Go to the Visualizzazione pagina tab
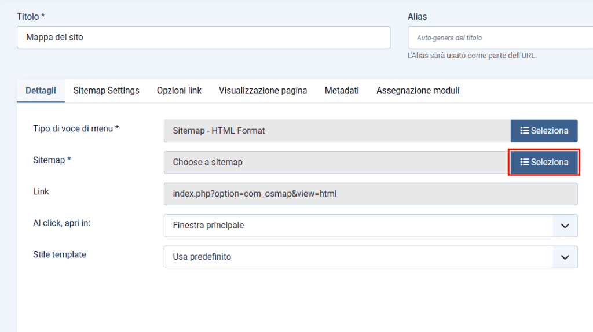Screen dimensions: 593x332 click(263, 91)
